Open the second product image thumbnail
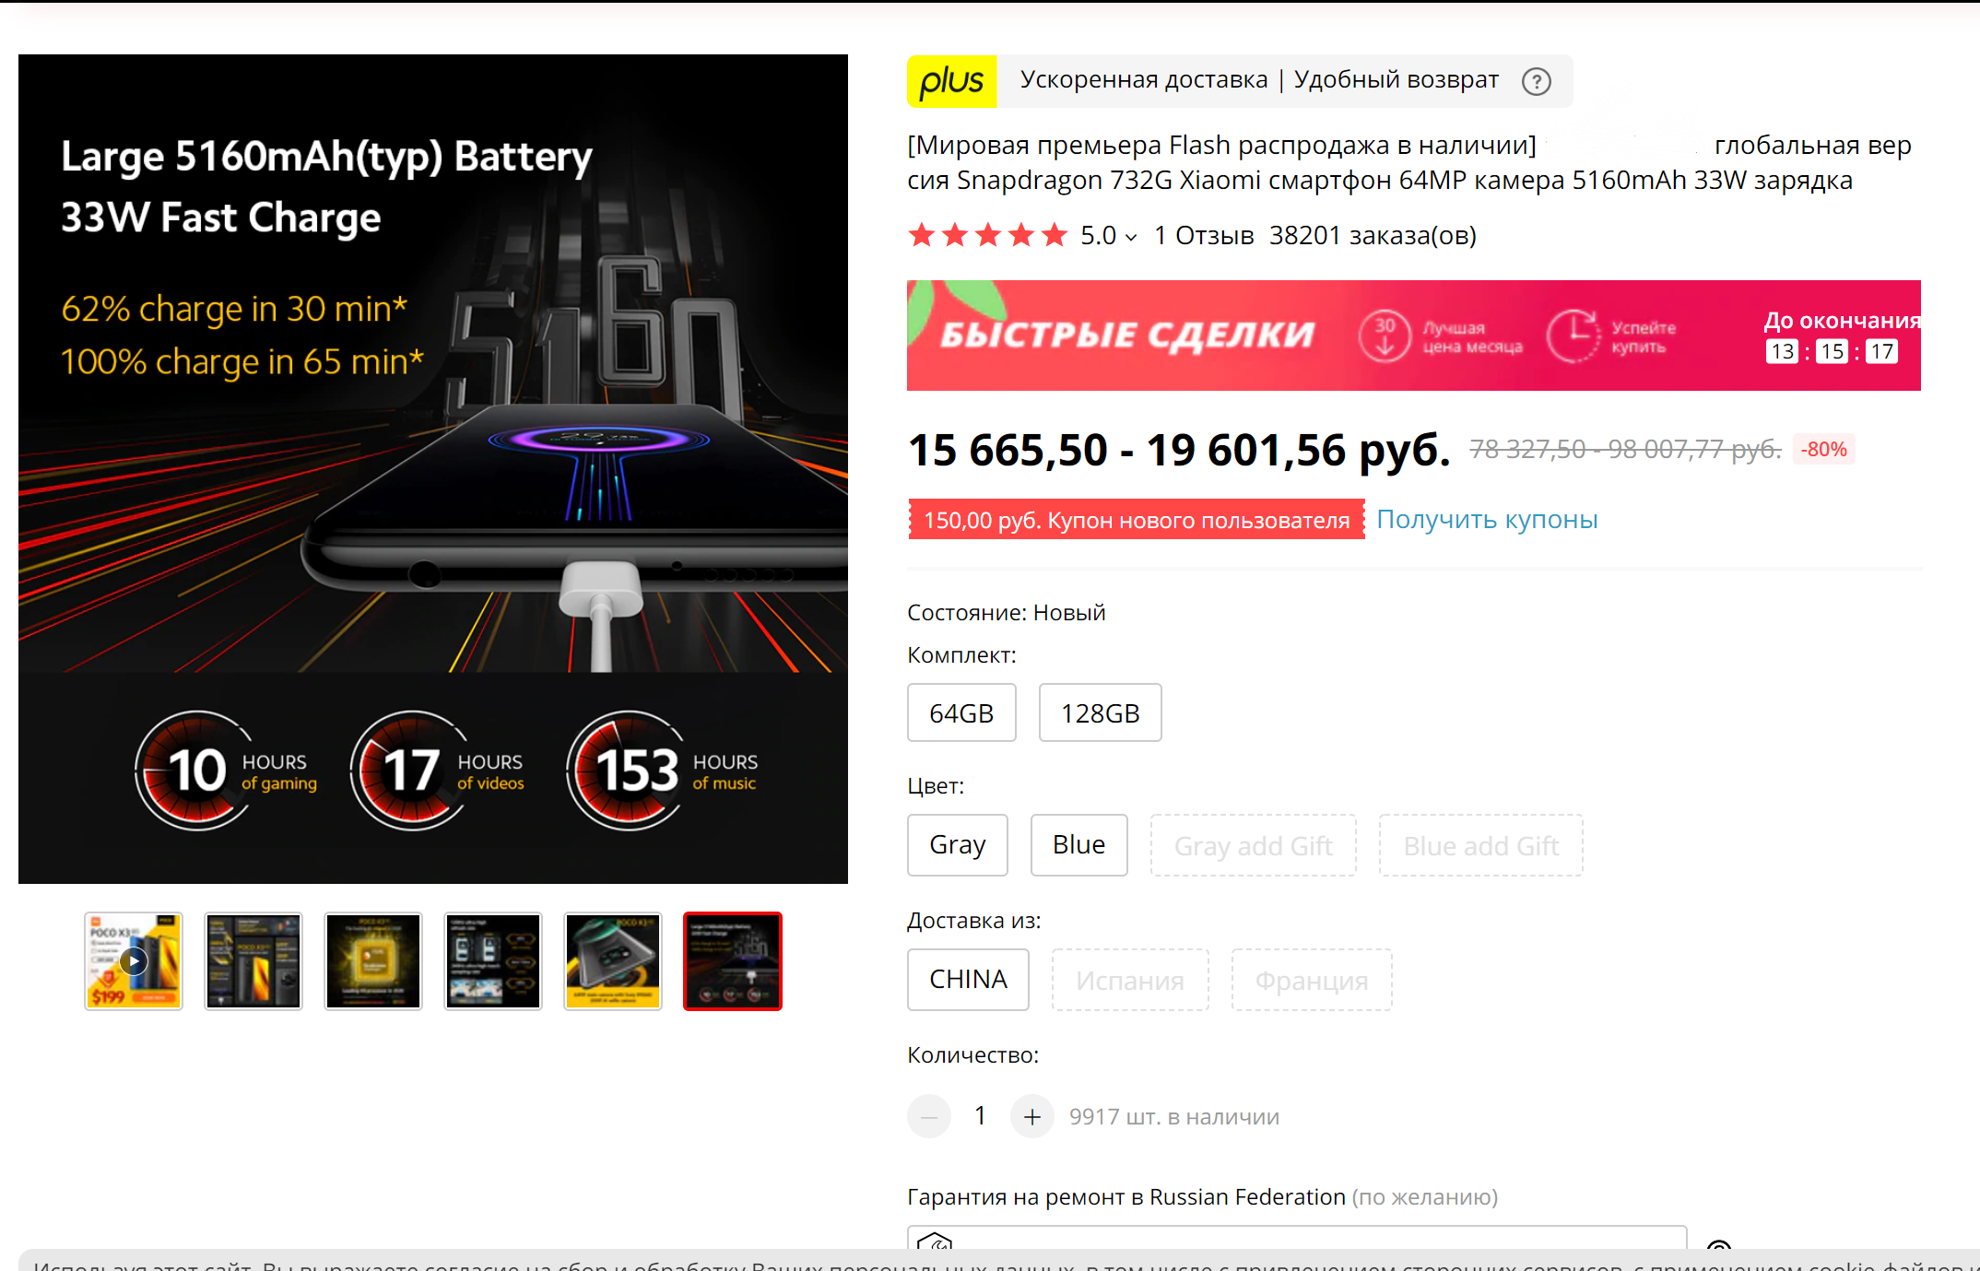1980x1271 pixels. point(253,961)
